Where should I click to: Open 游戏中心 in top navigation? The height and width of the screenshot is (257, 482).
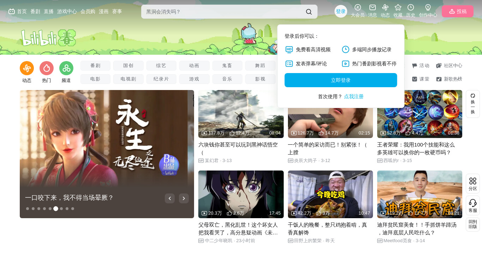(x=67, y=11)
